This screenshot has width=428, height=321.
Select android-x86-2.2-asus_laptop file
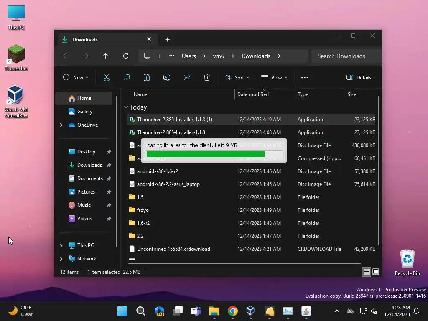click(x=251, y=184)
